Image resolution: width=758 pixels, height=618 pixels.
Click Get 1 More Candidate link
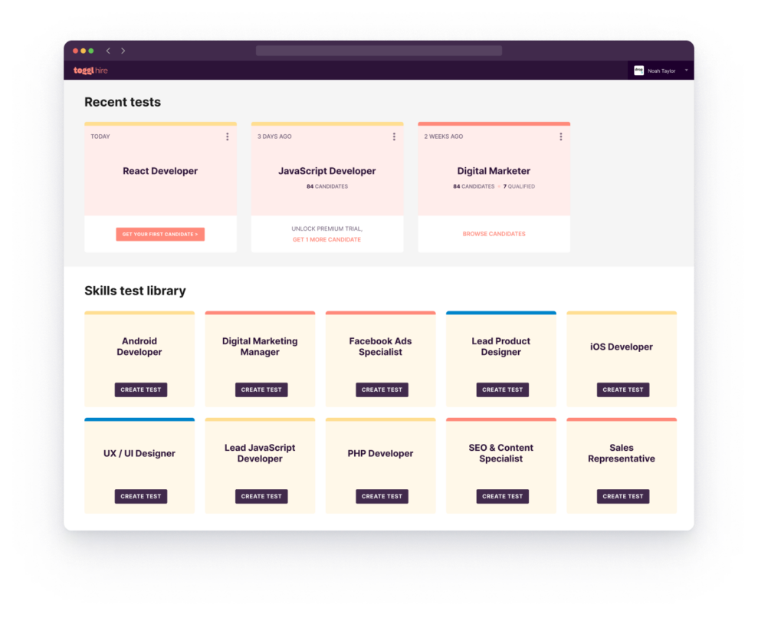pyautogui.click(x=327, y=239)
